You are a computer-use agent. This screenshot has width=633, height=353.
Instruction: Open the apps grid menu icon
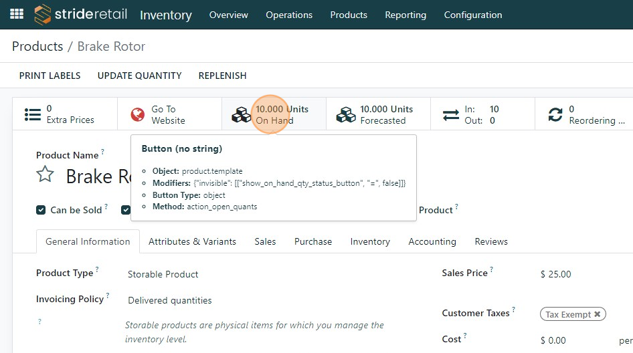tap(17, 14)
